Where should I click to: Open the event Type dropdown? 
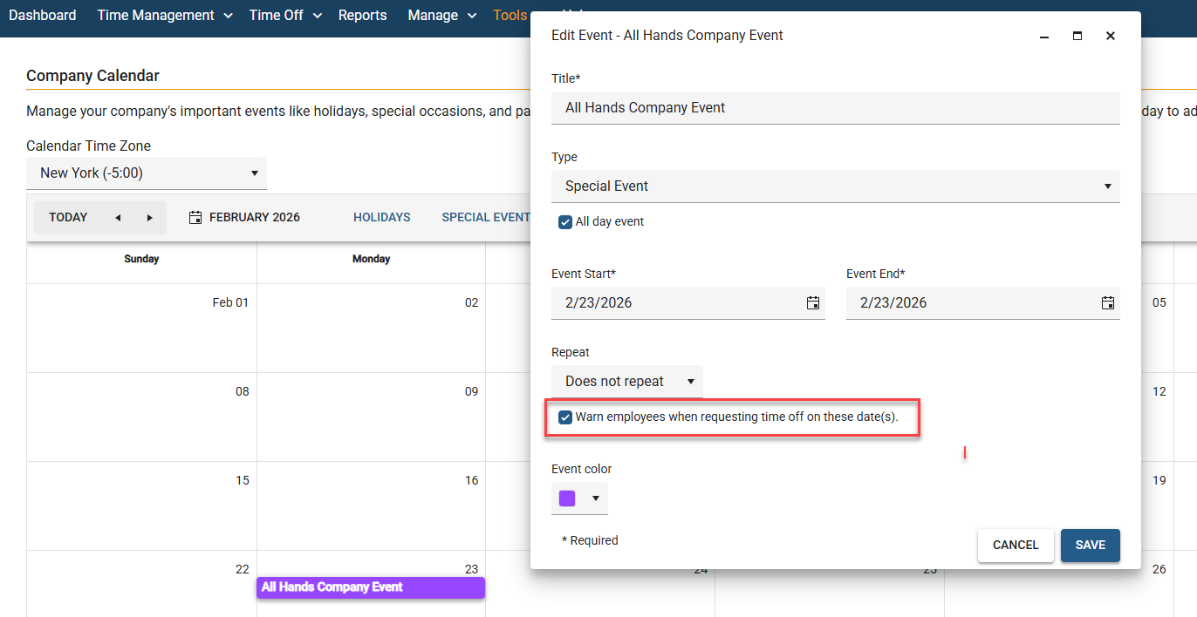(x=836, y=186)
